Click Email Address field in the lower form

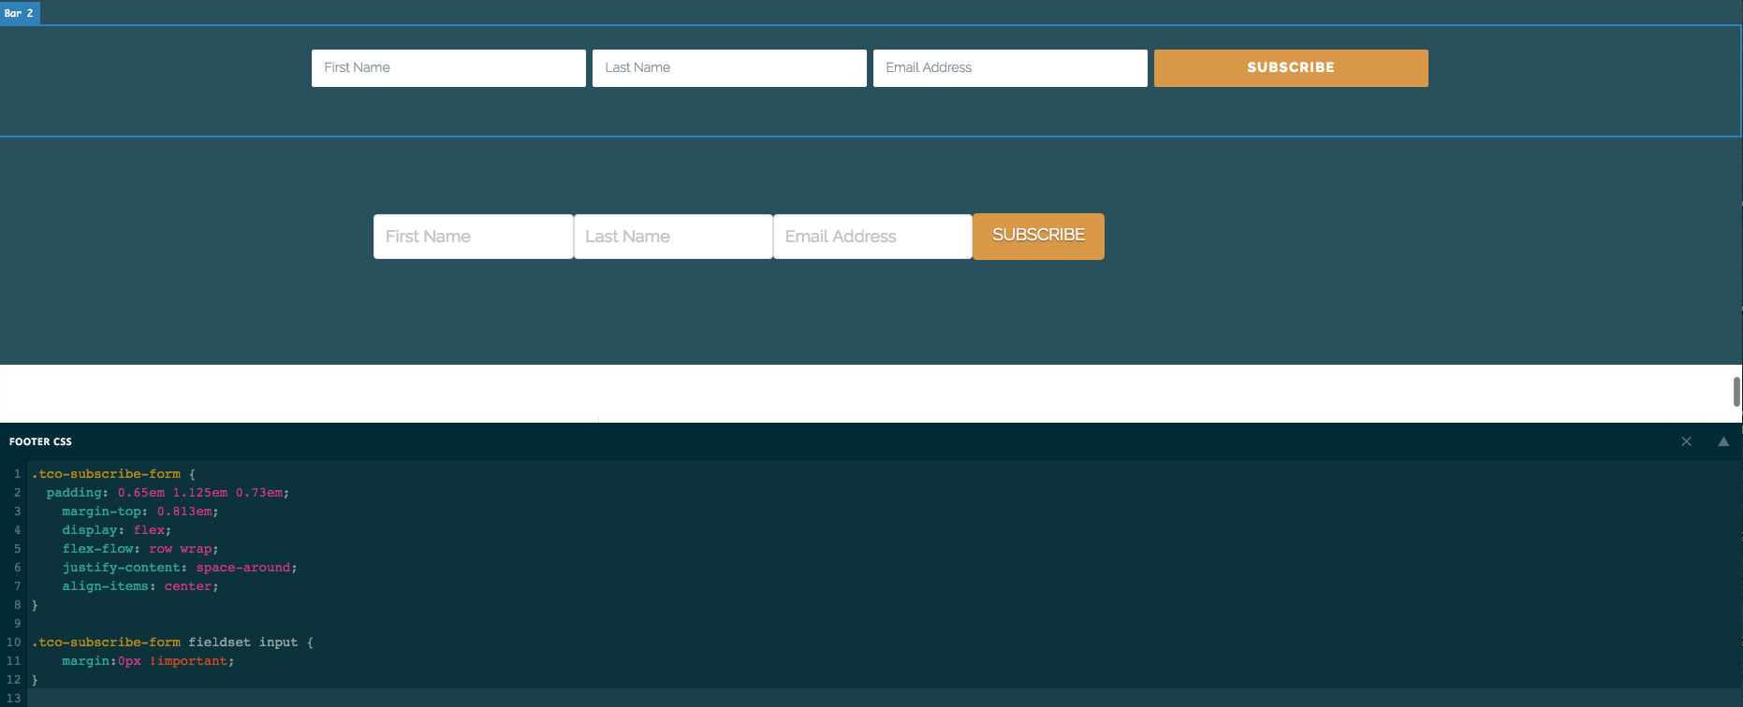pyautogui.click(x=872, y=237)
